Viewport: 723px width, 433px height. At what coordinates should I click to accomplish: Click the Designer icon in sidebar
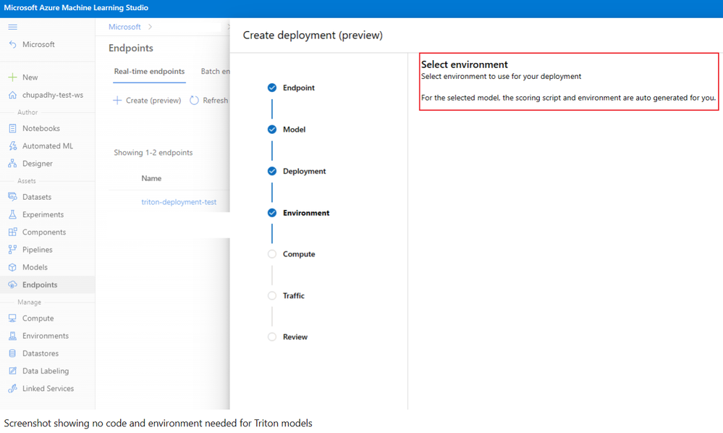pyautogui.click(x=12, y=163)
